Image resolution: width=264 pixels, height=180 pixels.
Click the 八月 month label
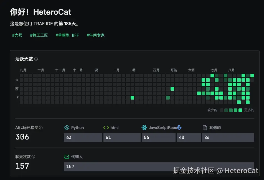pyautogui.click(x=231, y=70)
